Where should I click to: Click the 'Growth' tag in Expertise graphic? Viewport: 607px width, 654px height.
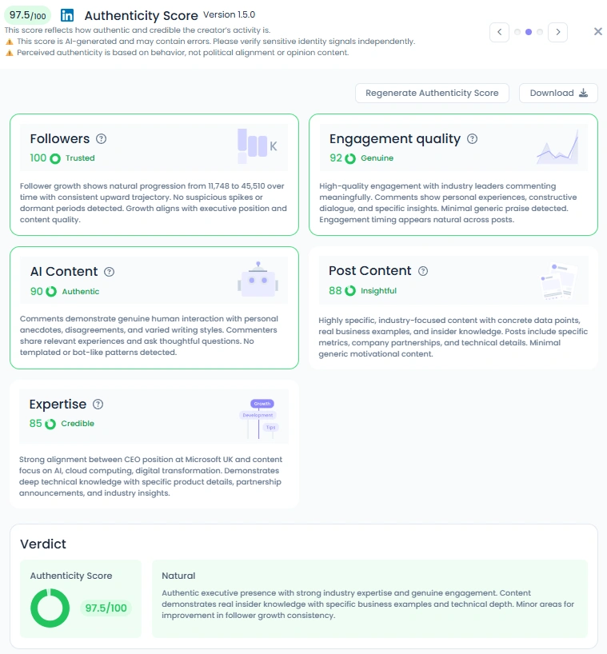pos(262,404)
